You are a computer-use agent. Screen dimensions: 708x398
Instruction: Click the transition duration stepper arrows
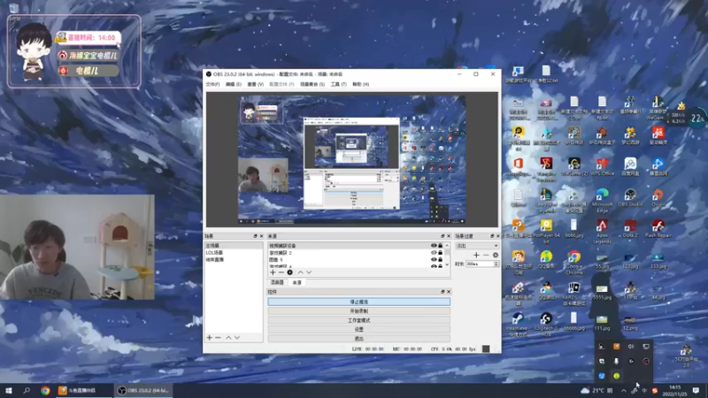coord(496,264)
